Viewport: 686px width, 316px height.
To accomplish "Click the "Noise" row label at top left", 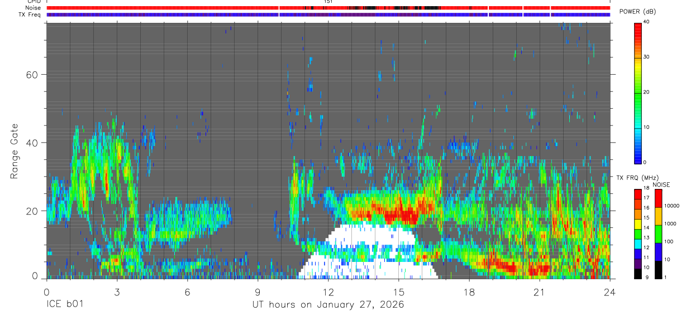I will 34,8.
